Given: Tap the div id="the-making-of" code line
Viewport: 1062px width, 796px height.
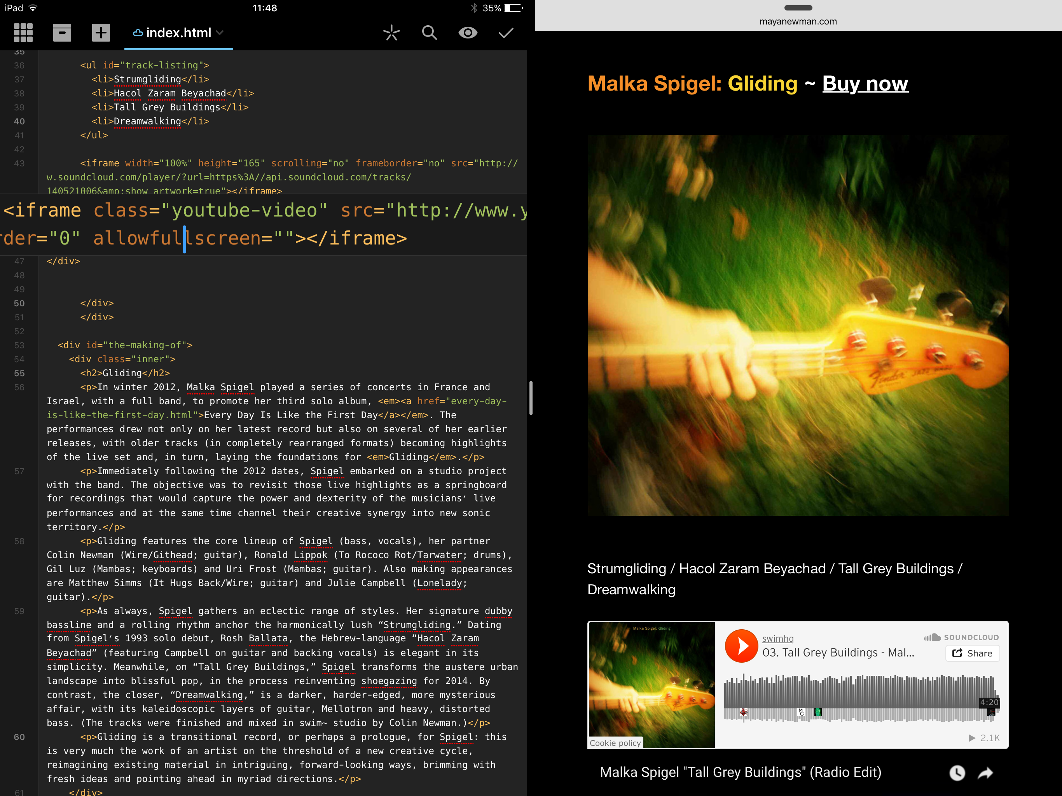Looking at the screenshot, I should coord(125,345).
